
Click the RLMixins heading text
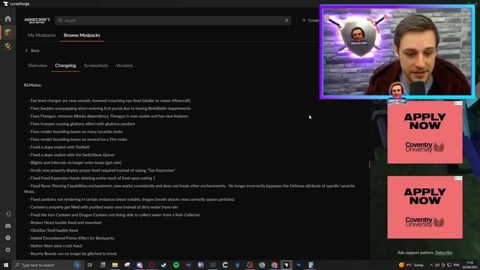tap(33, 85)
